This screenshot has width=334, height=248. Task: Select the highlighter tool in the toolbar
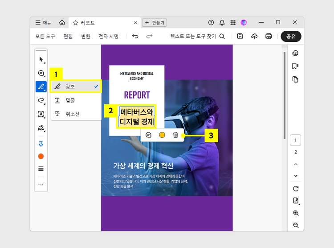pyautogui.click(x=41, y=87)
